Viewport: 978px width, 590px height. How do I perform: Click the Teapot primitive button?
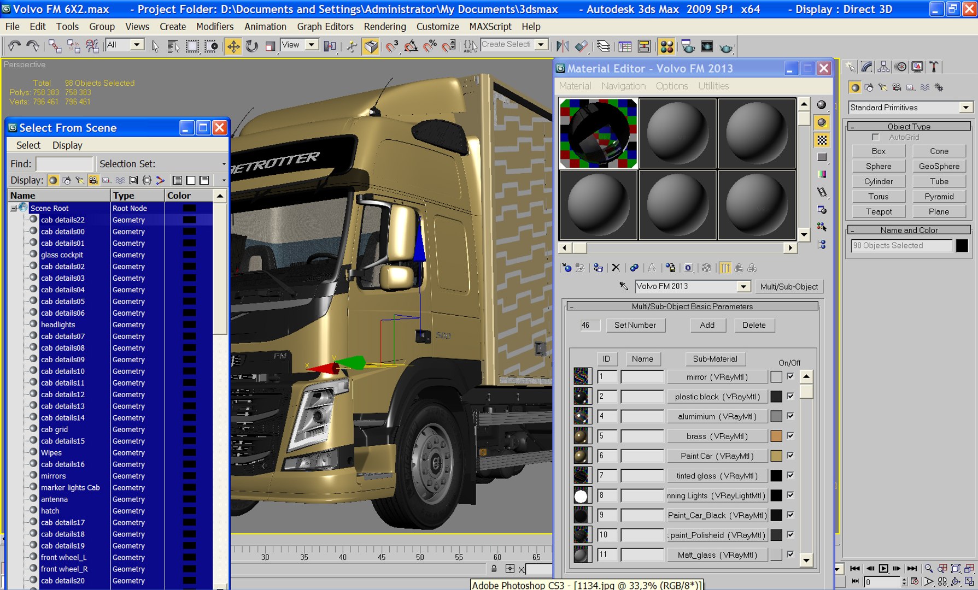tap(879, 211)
